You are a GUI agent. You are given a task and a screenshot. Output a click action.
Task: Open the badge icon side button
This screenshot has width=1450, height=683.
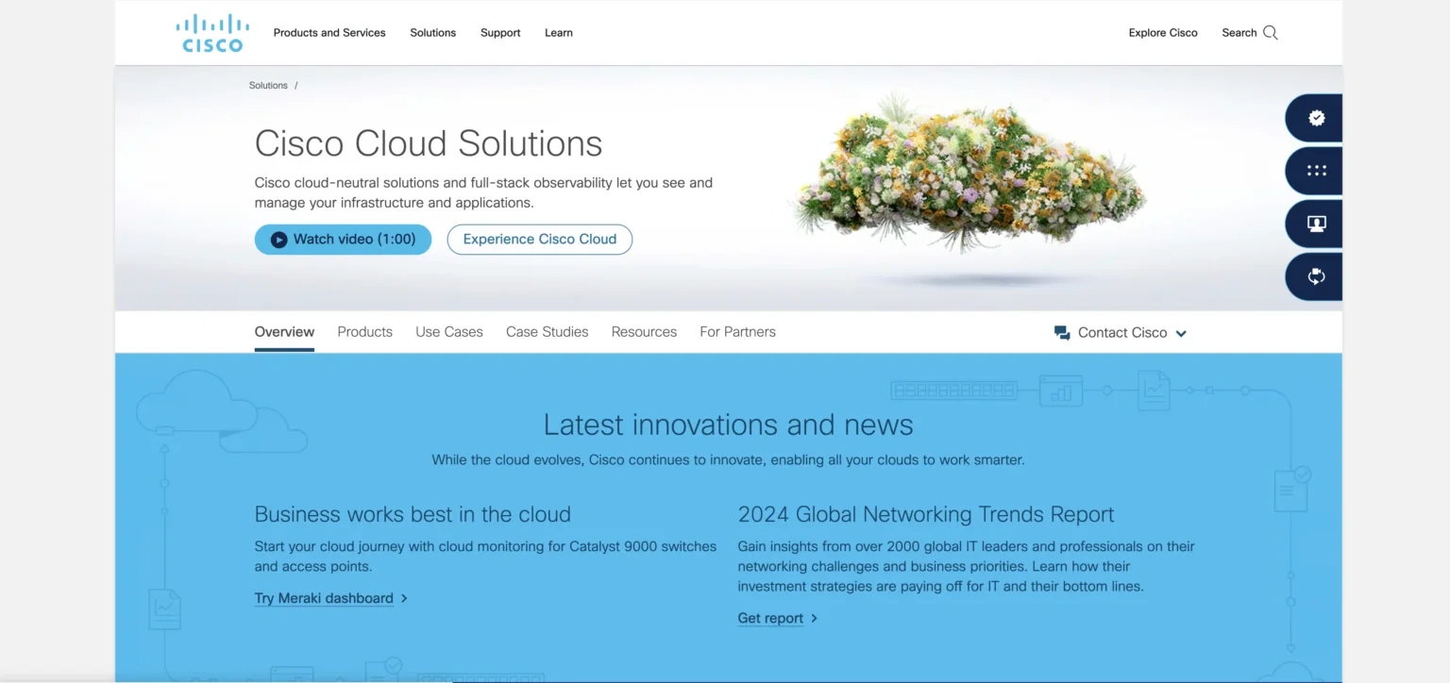pyautogui.click(x=1315, y=118)
